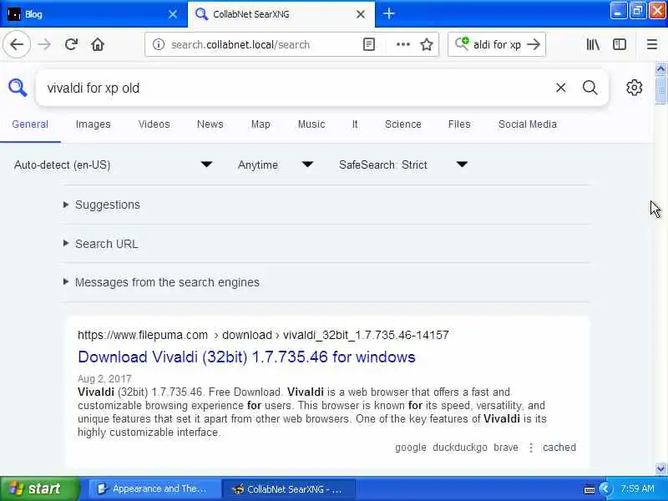Expand hidden system tray icons
Viewport: 668px width, 501px height.
(605, 488)
